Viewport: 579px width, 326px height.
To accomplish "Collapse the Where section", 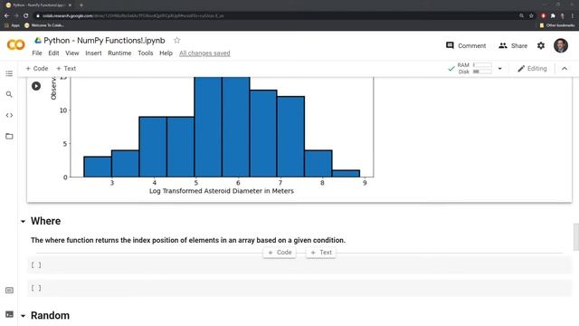I will point(23,221).
